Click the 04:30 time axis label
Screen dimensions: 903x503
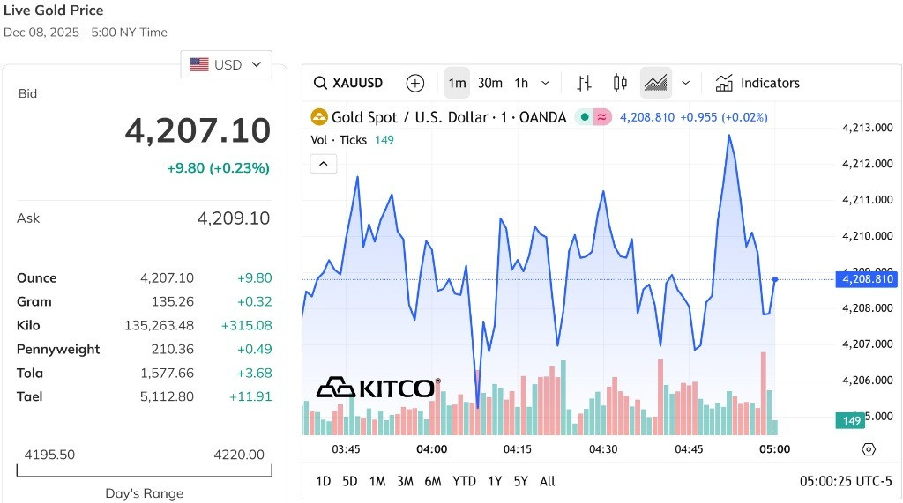pyautogui.click(x=603, y=449)
